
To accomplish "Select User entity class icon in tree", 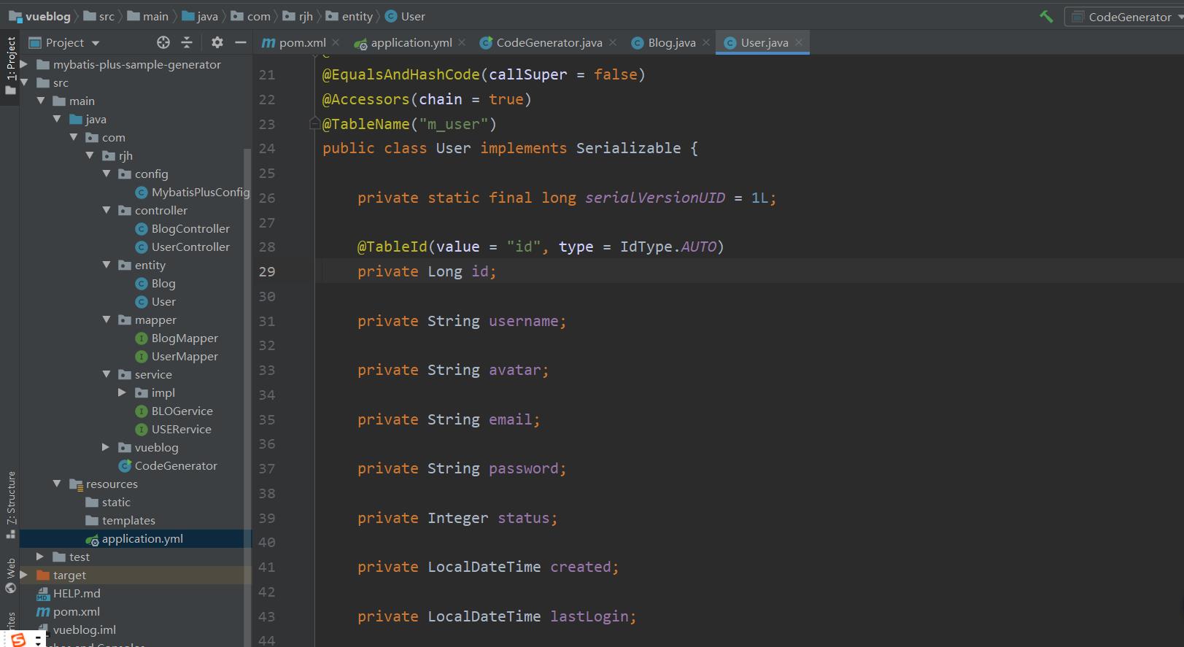I will (x=142, y=302).
